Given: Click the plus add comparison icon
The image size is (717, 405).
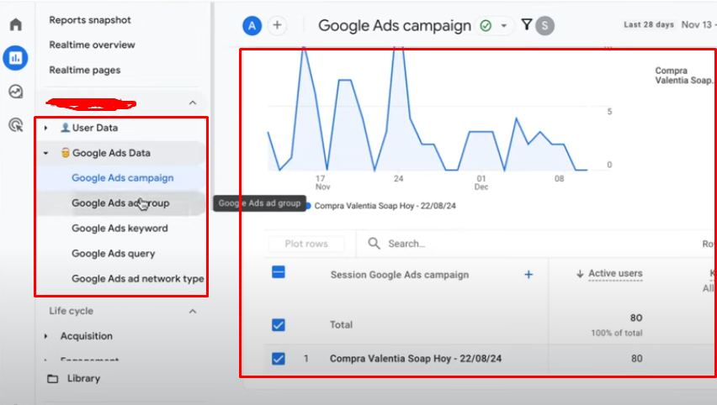Looking at the screenshot, I should (x=277, y=26).
